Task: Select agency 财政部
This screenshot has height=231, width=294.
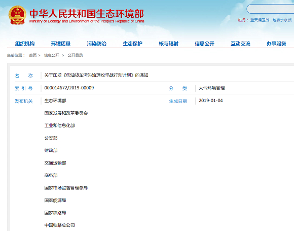Action: pos(51,150)
